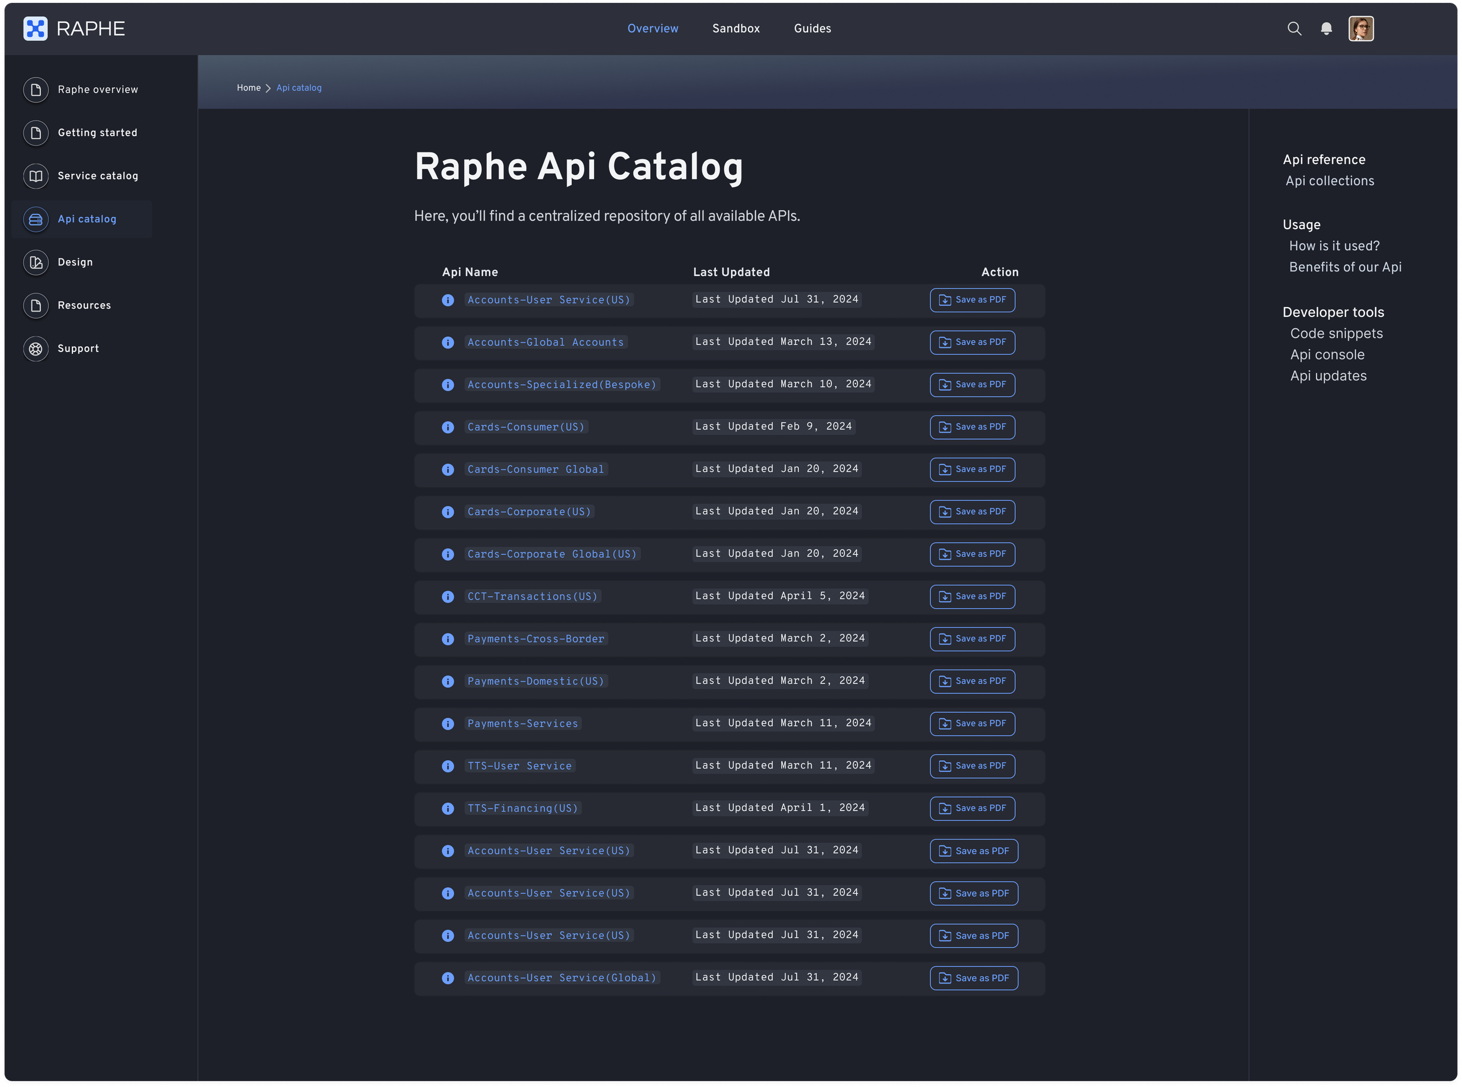Click Home in the breadcrumb

tap(249, 88)
